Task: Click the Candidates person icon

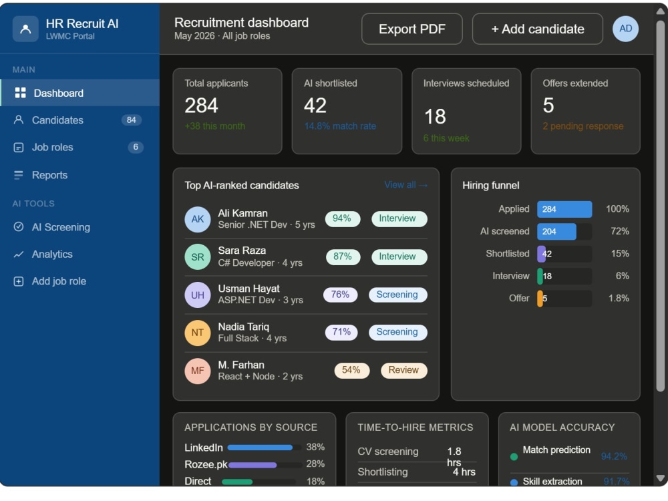Action: [18, 120]
